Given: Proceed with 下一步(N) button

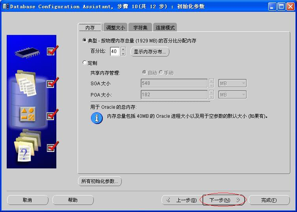Looking at the screenshot, I should [223, 200].
